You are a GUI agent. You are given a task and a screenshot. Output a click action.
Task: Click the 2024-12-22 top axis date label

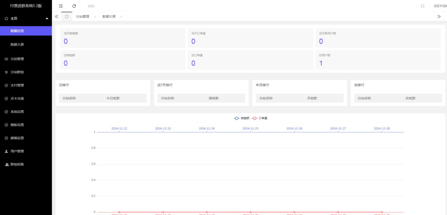tap(119, 128)
